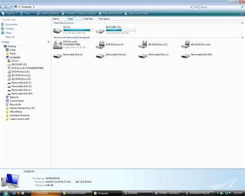The width and height of the screenshot is (245, 196).
Task: Open the Help question mark icon
Action: point(241,13)
